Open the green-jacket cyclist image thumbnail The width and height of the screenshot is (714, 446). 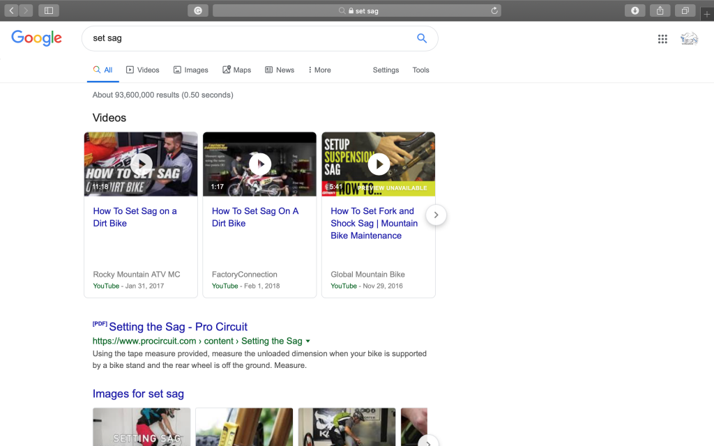(x=347, y=427)
